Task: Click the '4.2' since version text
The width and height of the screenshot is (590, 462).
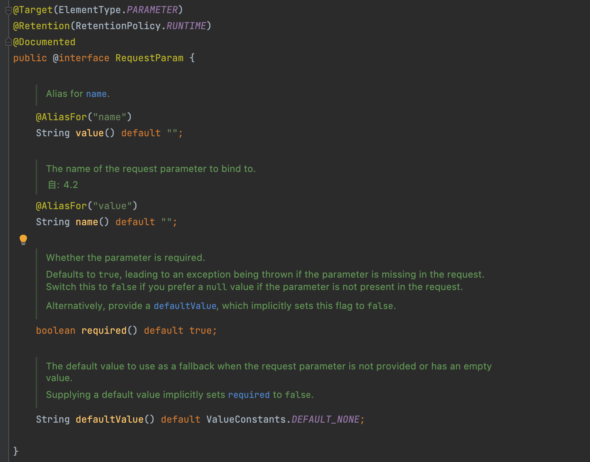Action: tap(71, 185)
